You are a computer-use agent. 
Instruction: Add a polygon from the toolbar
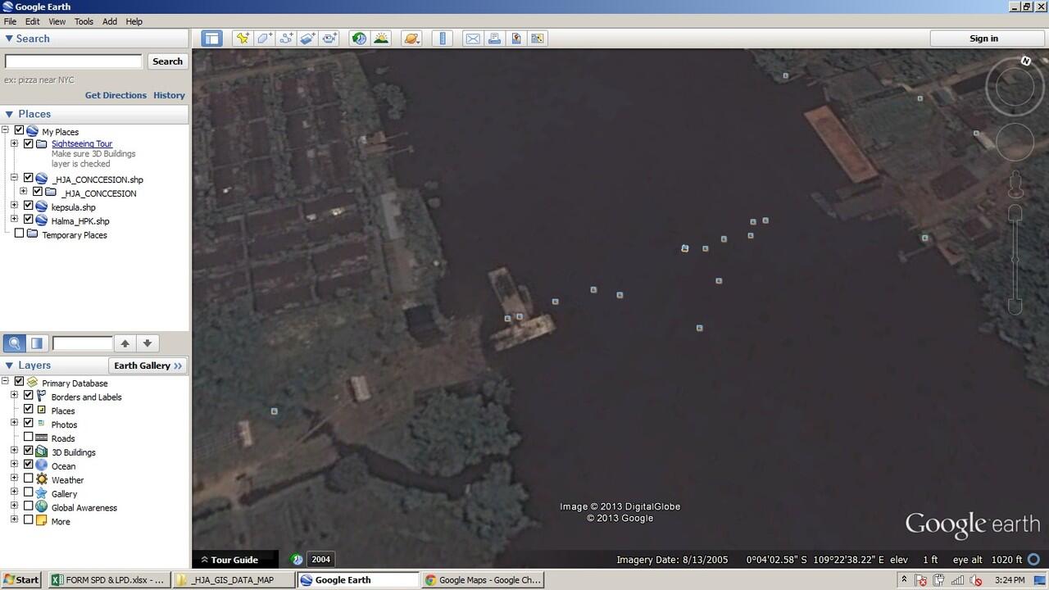coord(264,39)
